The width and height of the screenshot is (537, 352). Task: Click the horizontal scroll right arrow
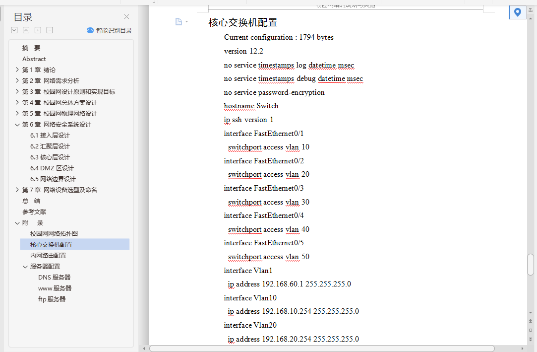click(522, 349)
